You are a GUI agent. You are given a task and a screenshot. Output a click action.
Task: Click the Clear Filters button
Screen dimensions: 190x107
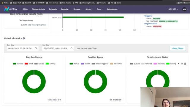178,48
